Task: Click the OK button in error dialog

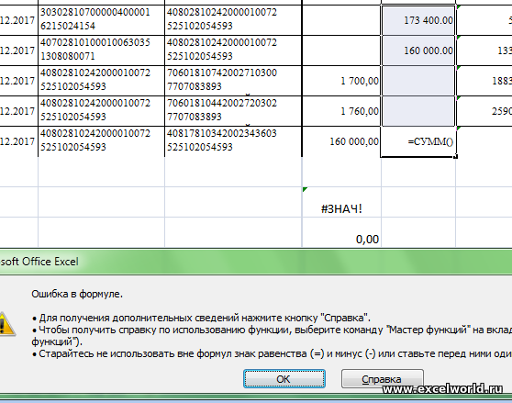Action: (x=284, y=379)
